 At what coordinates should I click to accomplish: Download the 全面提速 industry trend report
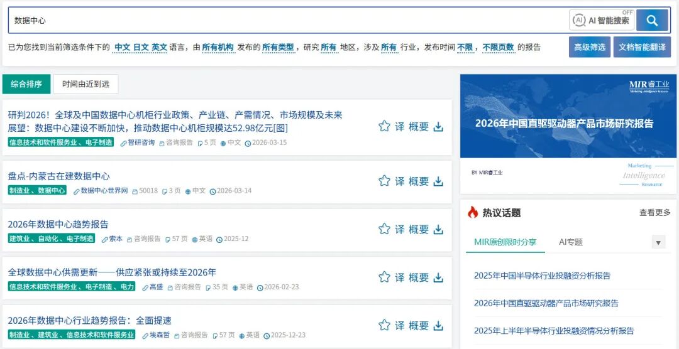pos(438,325)
